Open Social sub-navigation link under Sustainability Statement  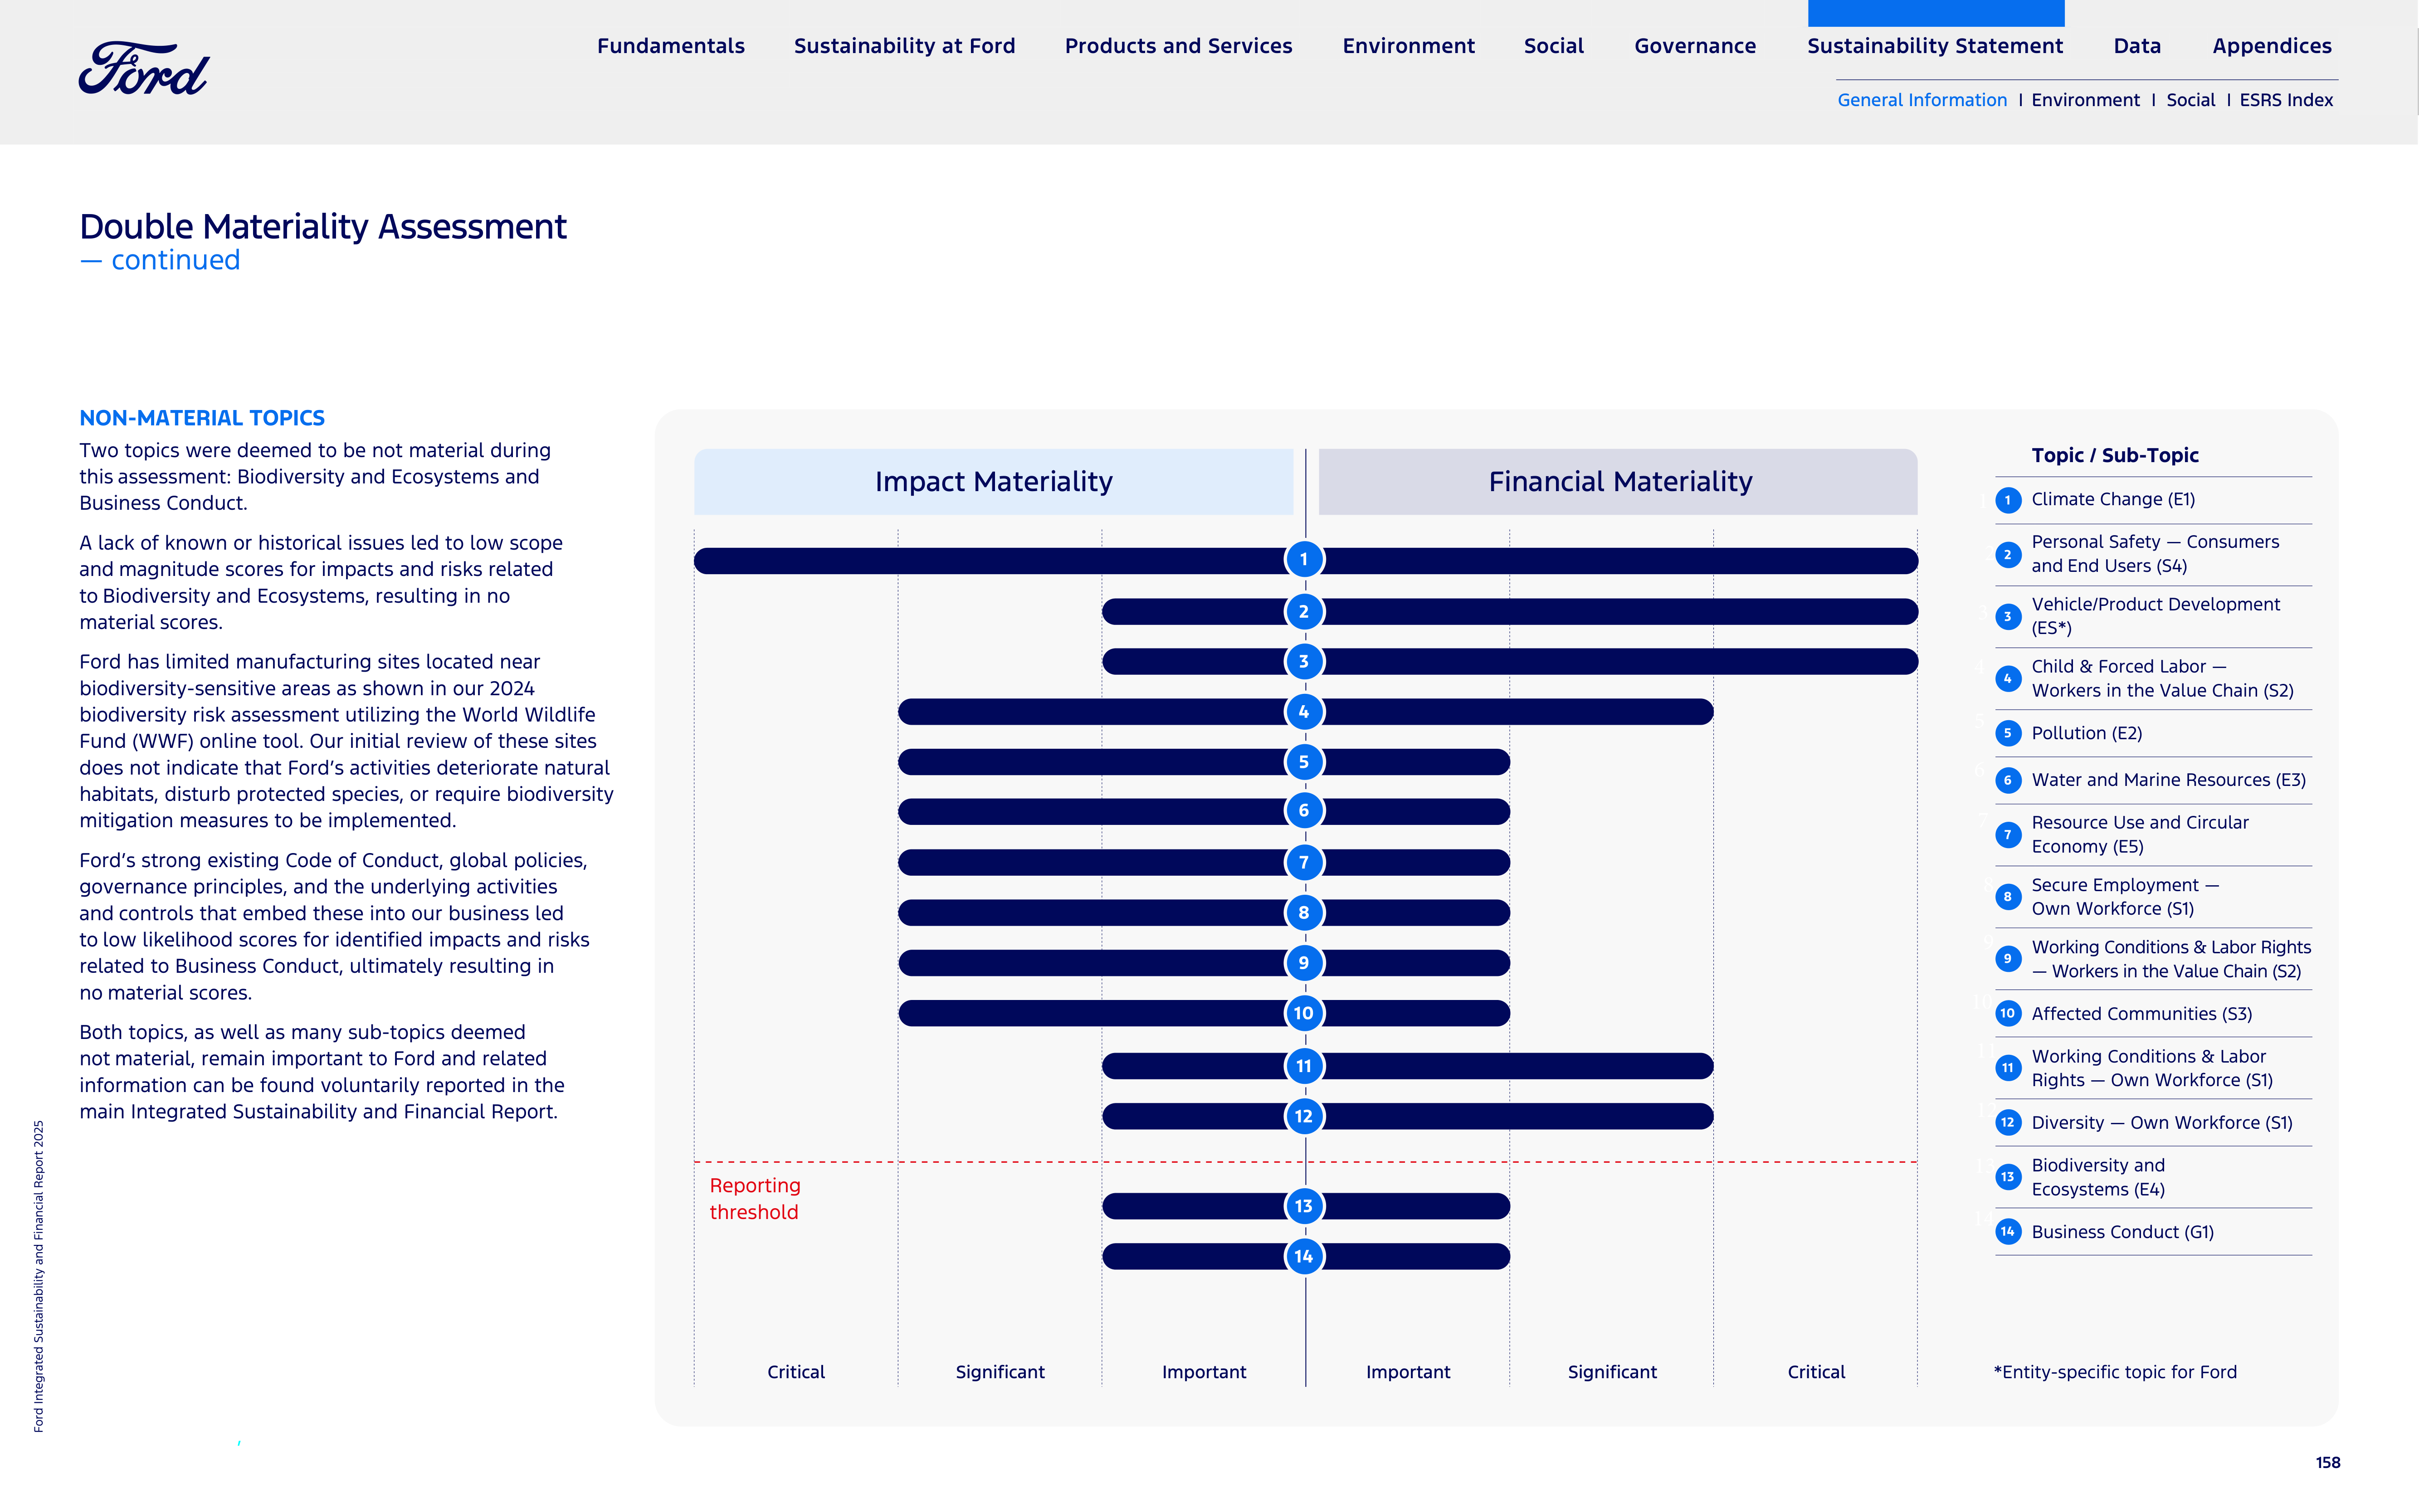coord(2190,100)
